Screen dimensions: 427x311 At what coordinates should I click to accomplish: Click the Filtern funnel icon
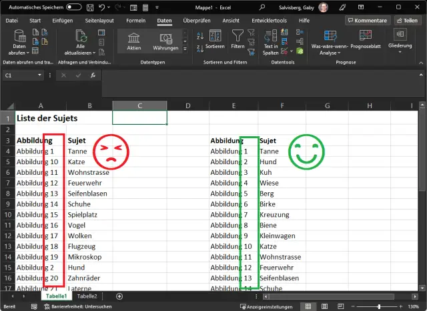[x=238, y=39]
